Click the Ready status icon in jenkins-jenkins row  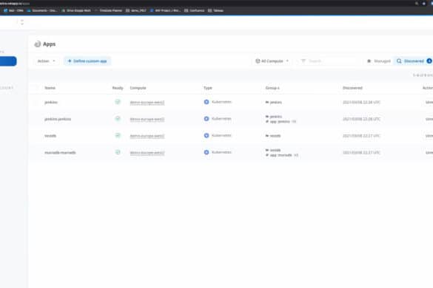point(118,119)
